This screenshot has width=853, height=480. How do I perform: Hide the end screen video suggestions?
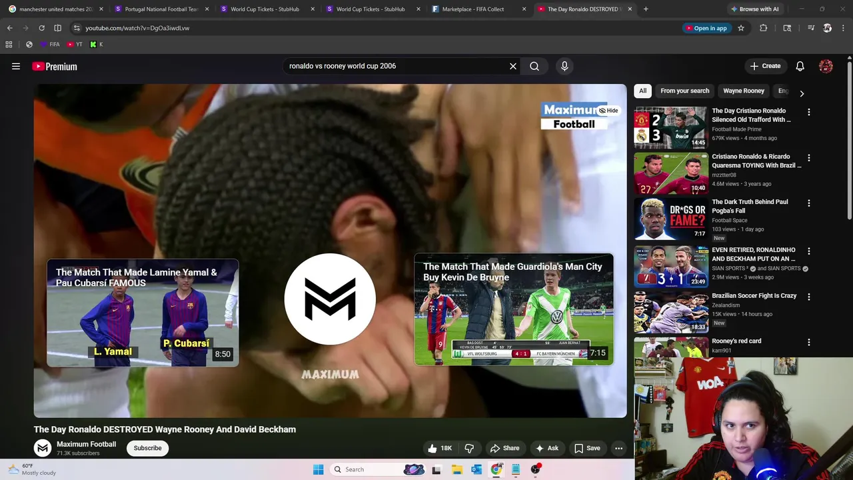608,111
